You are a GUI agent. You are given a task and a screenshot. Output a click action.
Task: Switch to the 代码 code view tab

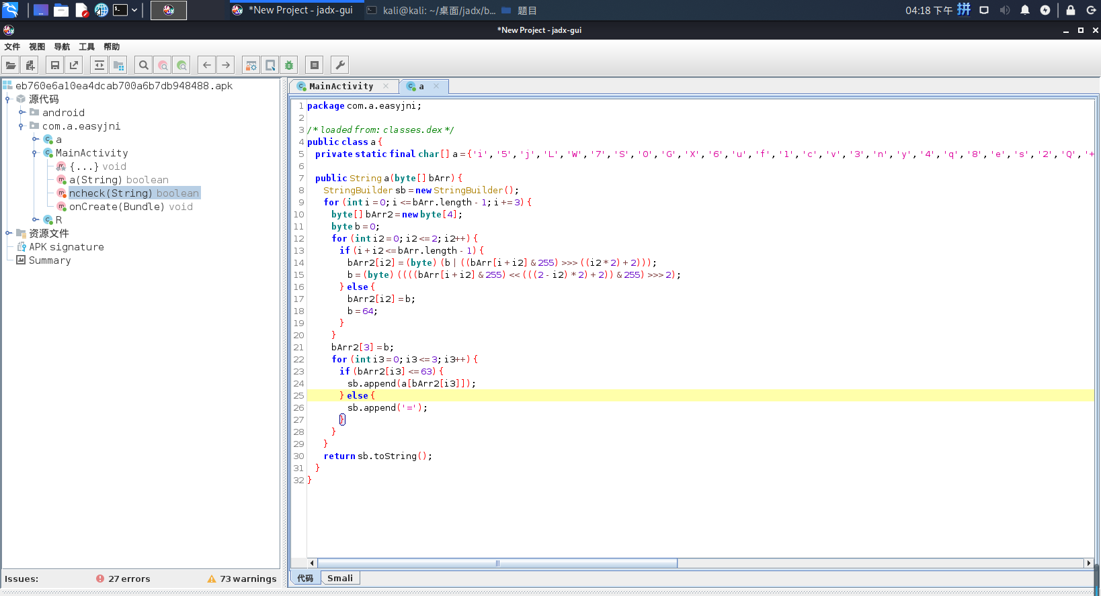point(305,578)
